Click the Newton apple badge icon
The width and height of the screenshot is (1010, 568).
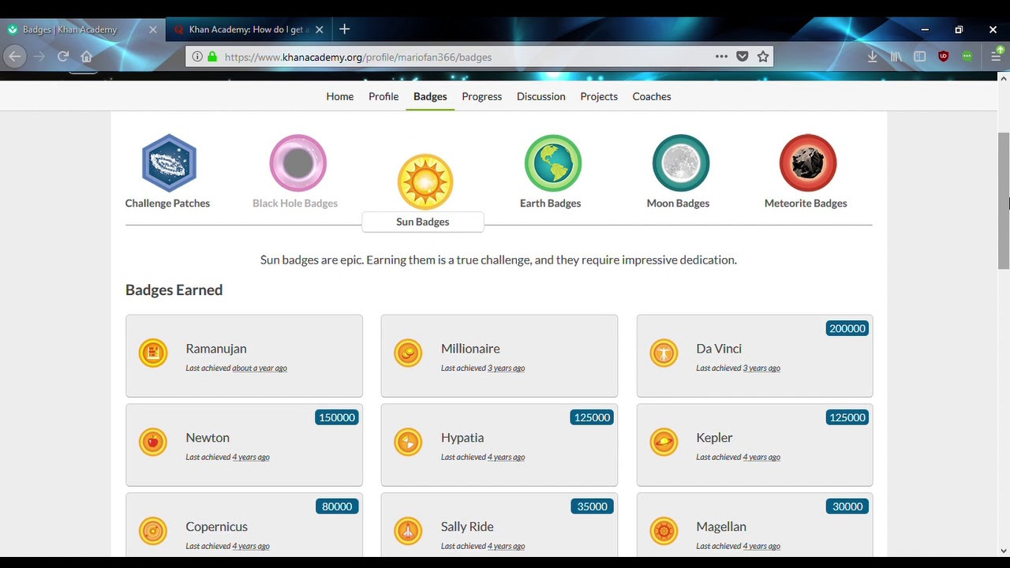pyautogui.click(x=153, y=442)
